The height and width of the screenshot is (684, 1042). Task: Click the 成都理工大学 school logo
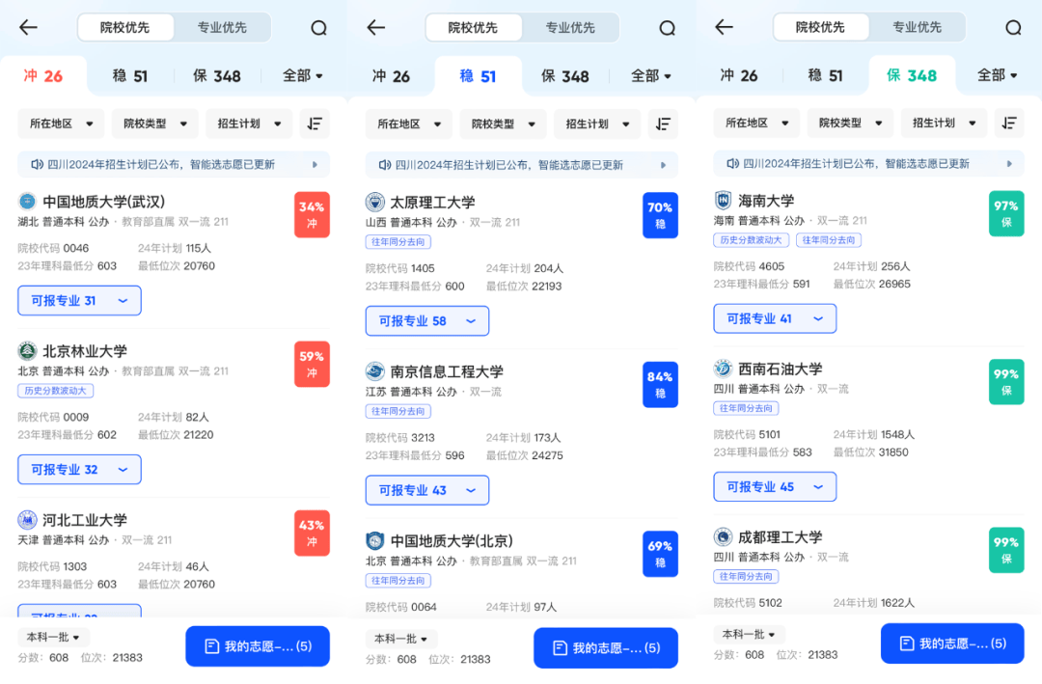tap(723, 536)
